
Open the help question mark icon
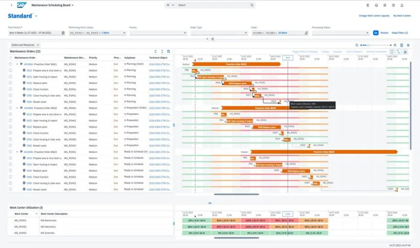click(x=393, y=5)
